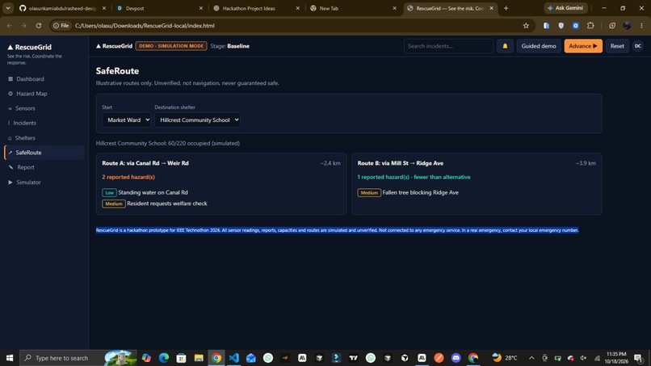Open a new browser tab
Screen dimensions: 651x366
pyautogui.click(x=506, y=8)
